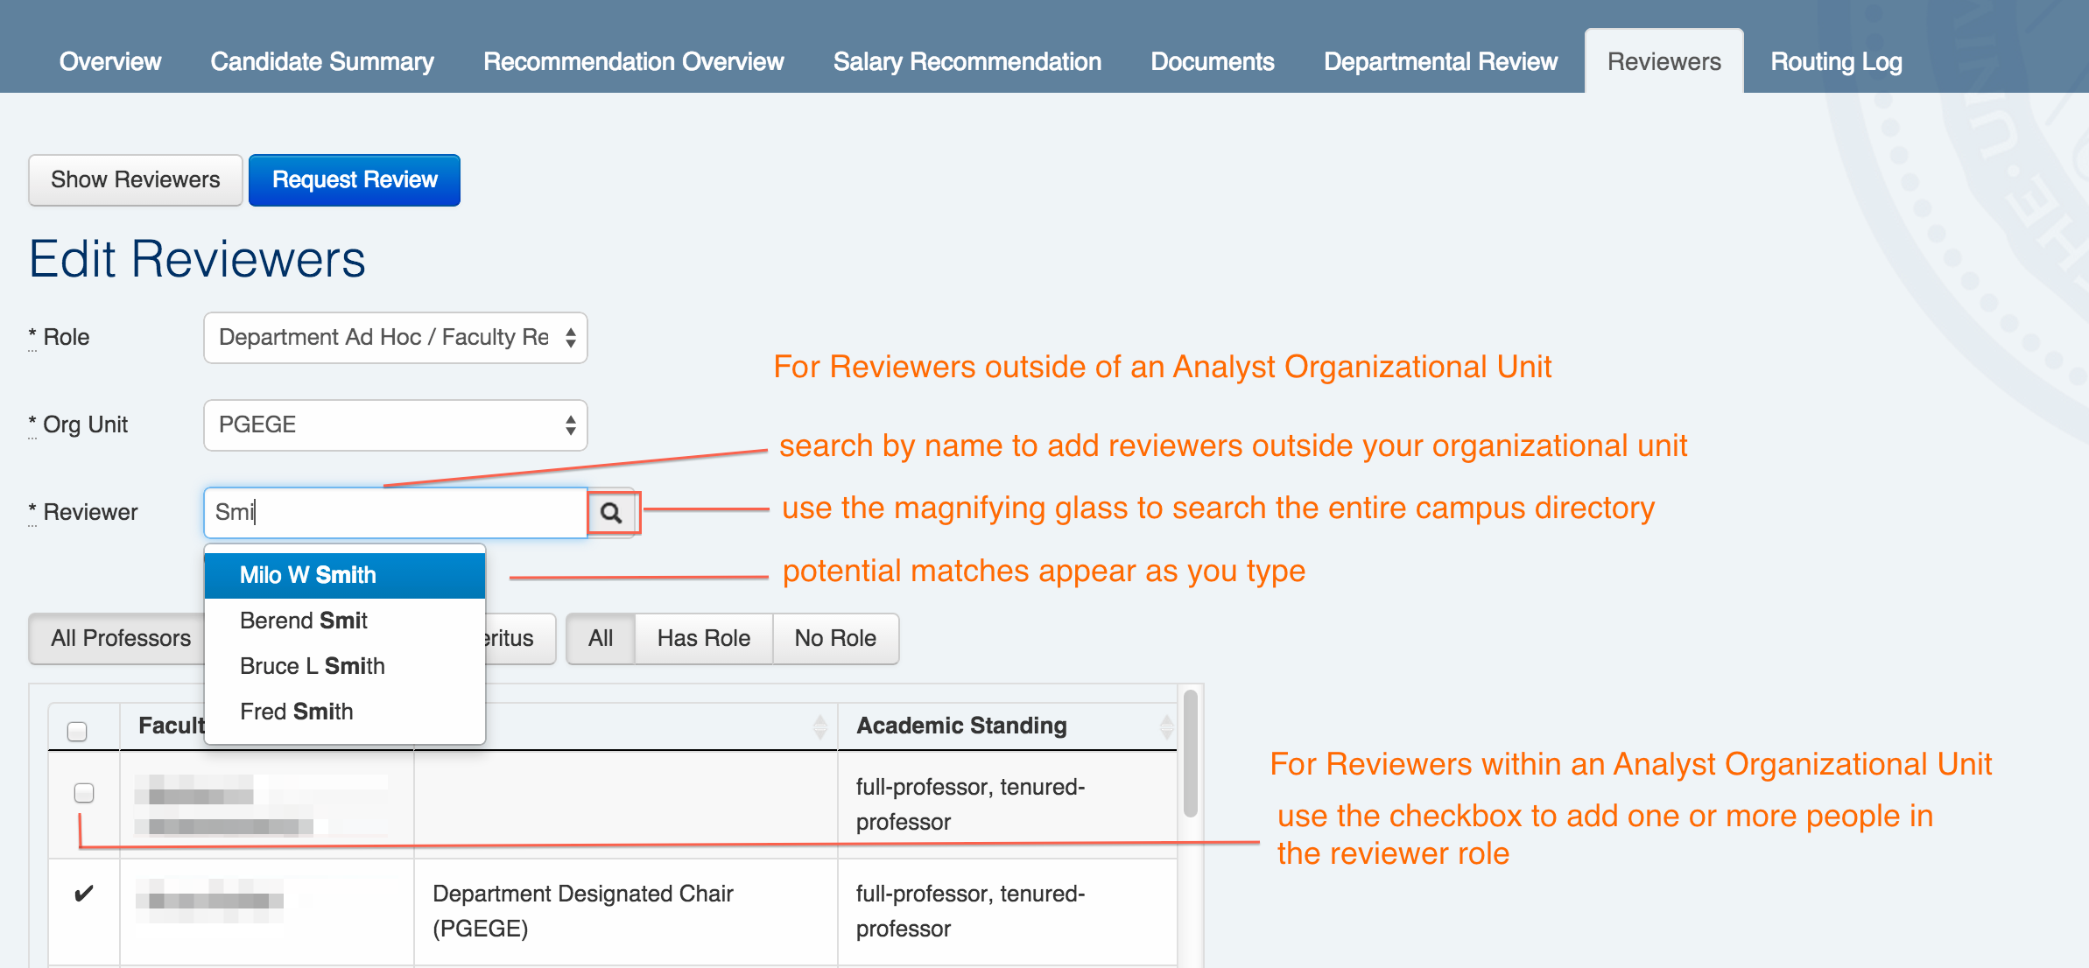Check the first faculty row checkbox
2089x968 pixels.
[84, 793]
